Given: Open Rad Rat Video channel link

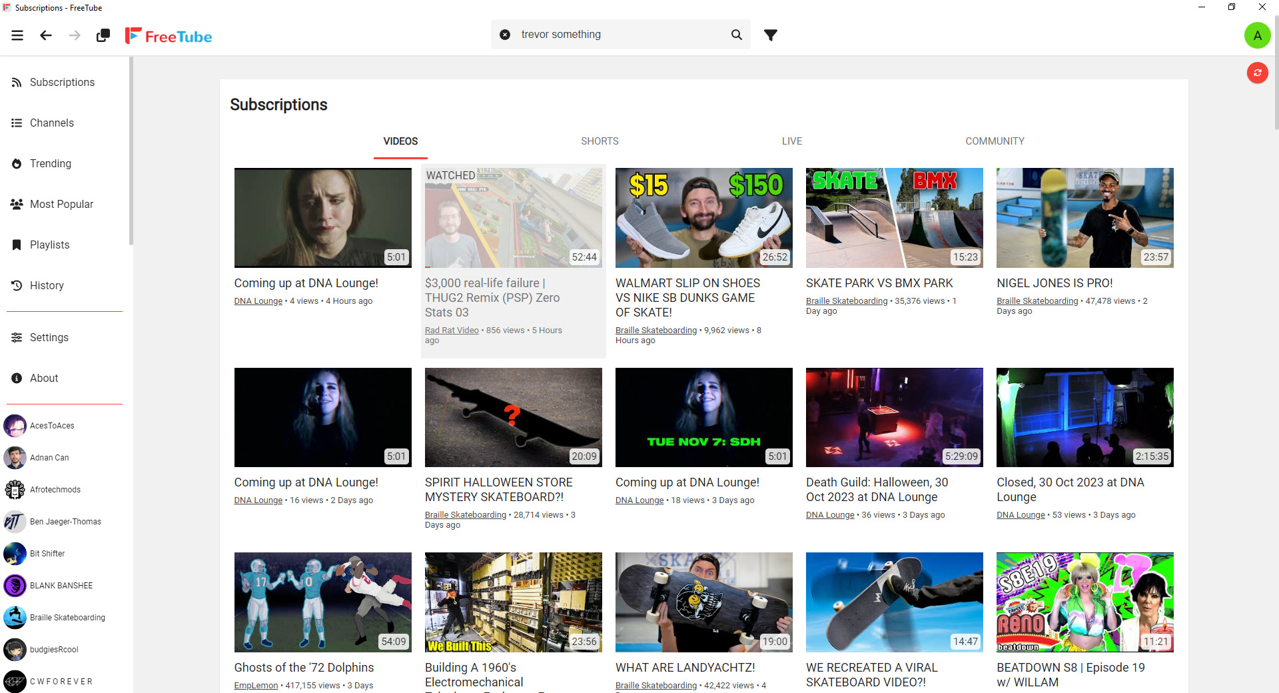Looking at the screenshot, I should [x=452, y=331].
